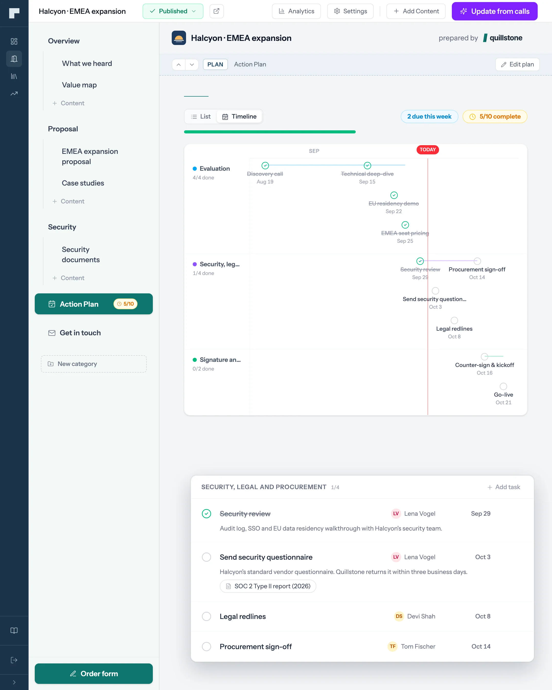The image size is (552, 690).
Task: Uncheck the completed Security review task
Action: pos(206,513)
